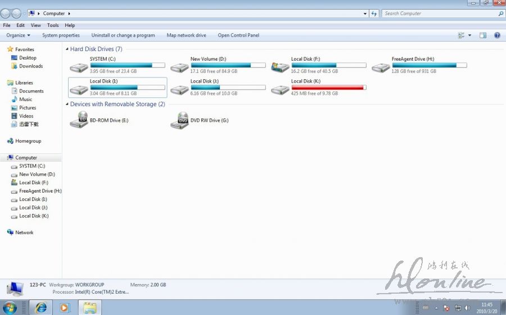Screen dimensions: 506x315
Task: Click the Videos library icon
Action: (14, 116)
